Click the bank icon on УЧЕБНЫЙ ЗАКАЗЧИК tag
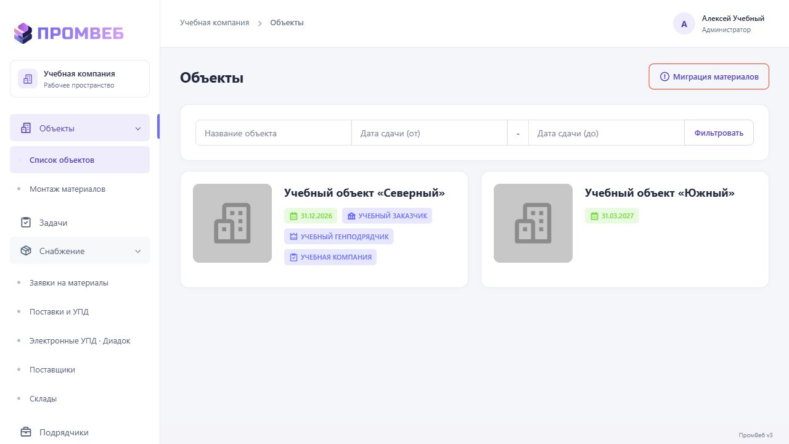This screenshot has width=789, height=444. point(351,216)
